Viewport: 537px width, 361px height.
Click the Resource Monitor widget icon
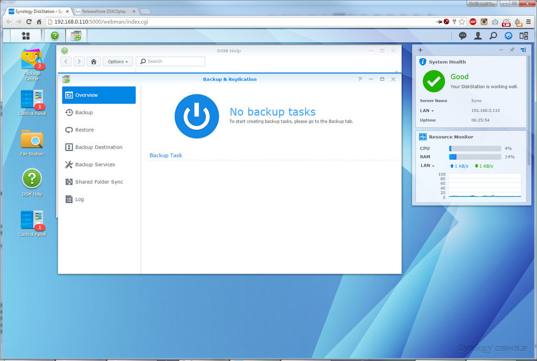(423, 137)
